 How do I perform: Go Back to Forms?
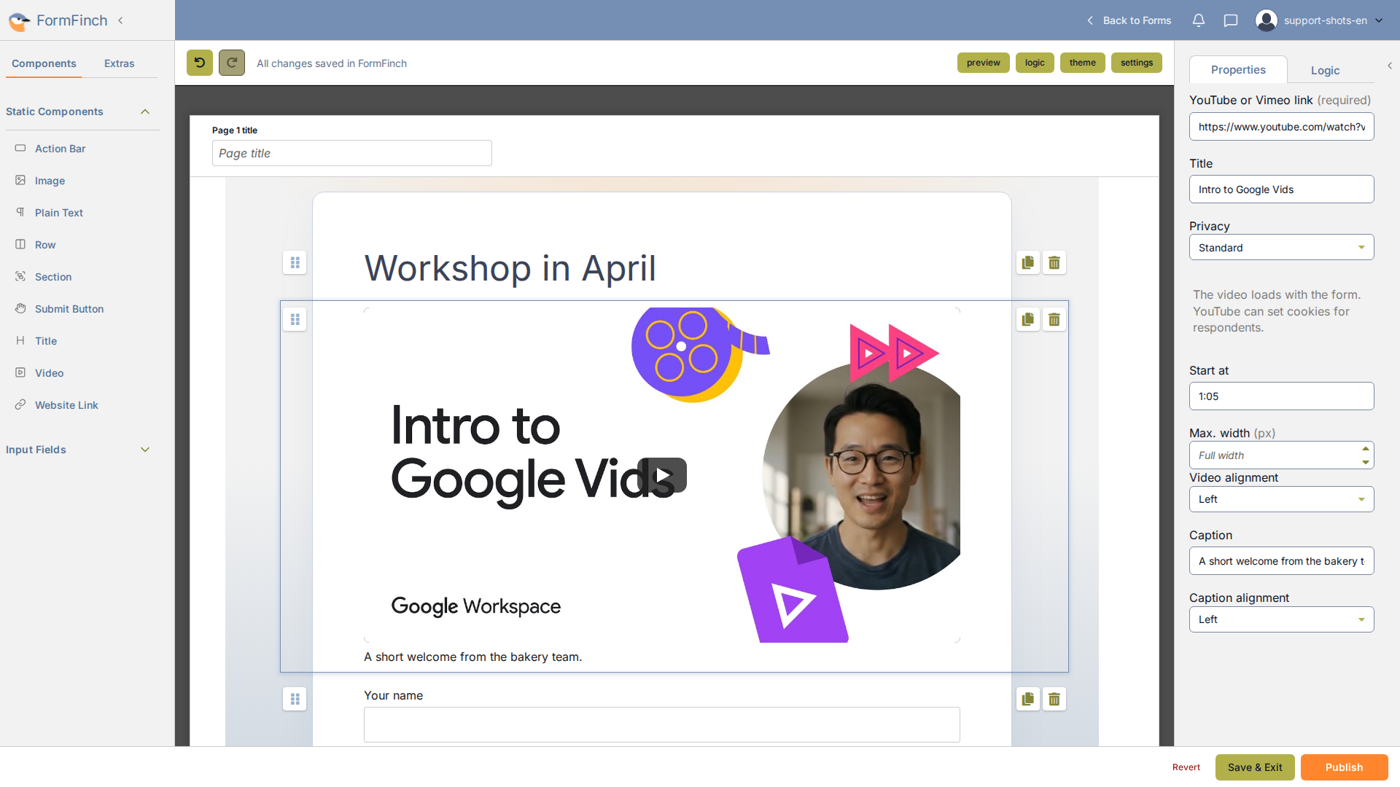pyautogui.click(x=1129, y=20)
